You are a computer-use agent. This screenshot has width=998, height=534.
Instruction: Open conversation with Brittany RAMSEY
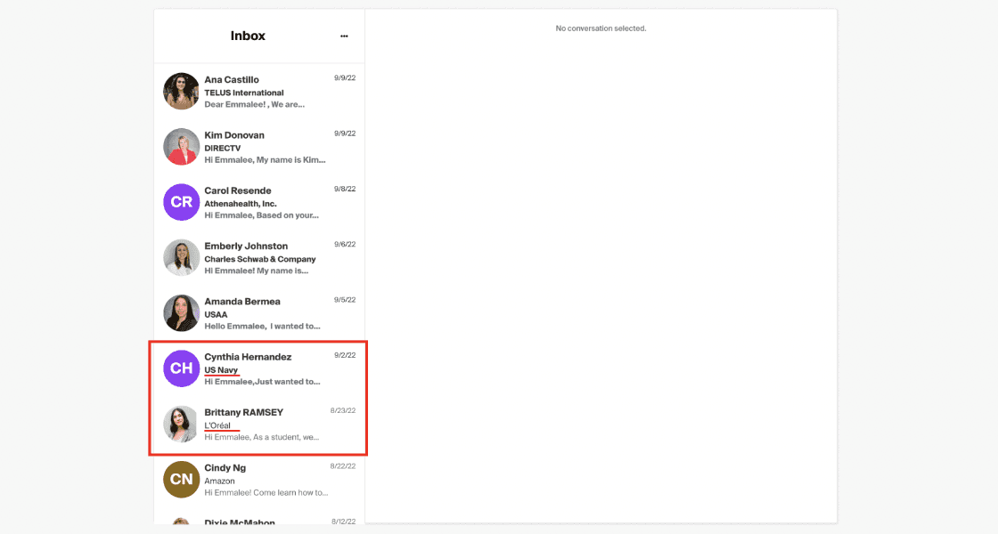tap(259, 424)
